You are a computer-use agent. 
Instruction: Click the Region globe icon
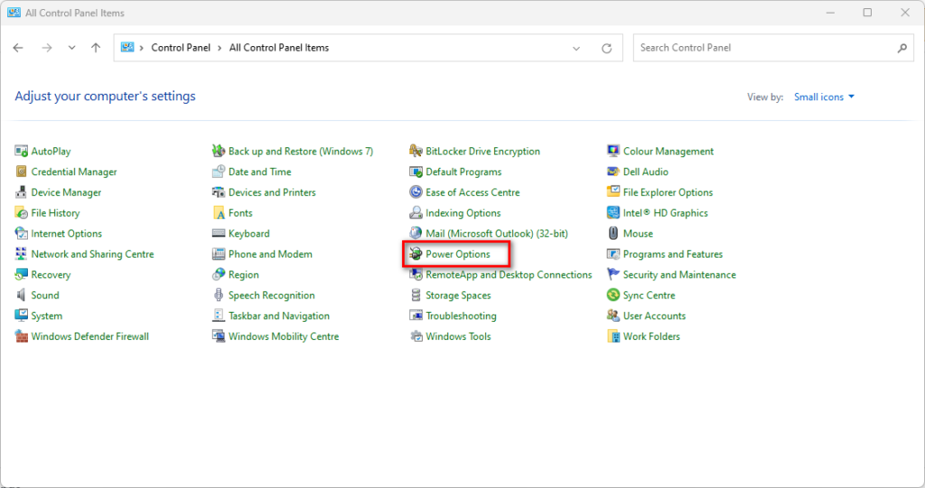coord(219,275)
